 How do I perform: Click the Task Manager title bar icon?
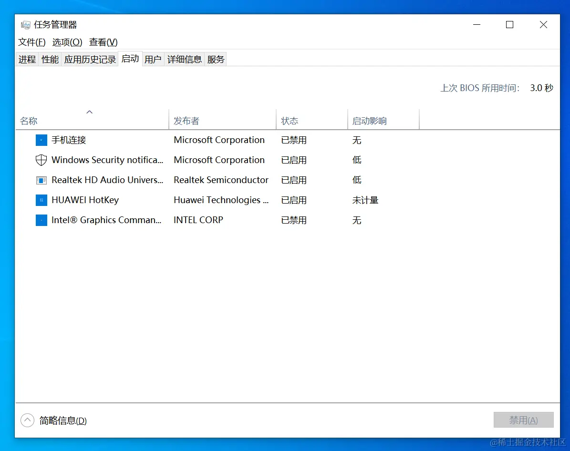tap(25, 25)
